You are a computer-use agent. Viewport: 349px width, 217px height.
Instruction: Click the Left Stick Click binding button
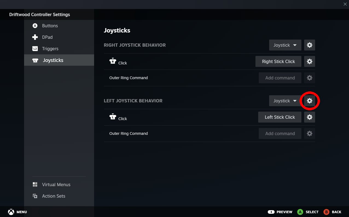[280, 117]
